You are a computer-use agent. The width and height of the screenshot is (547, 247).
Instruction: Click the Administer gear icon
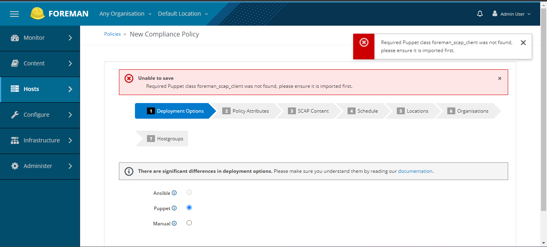coord(15,166)
